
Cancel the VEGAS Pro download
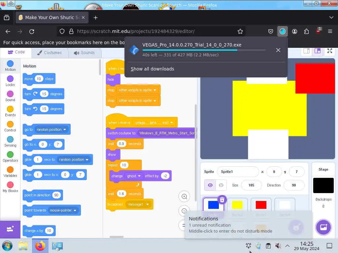(278, 50)
